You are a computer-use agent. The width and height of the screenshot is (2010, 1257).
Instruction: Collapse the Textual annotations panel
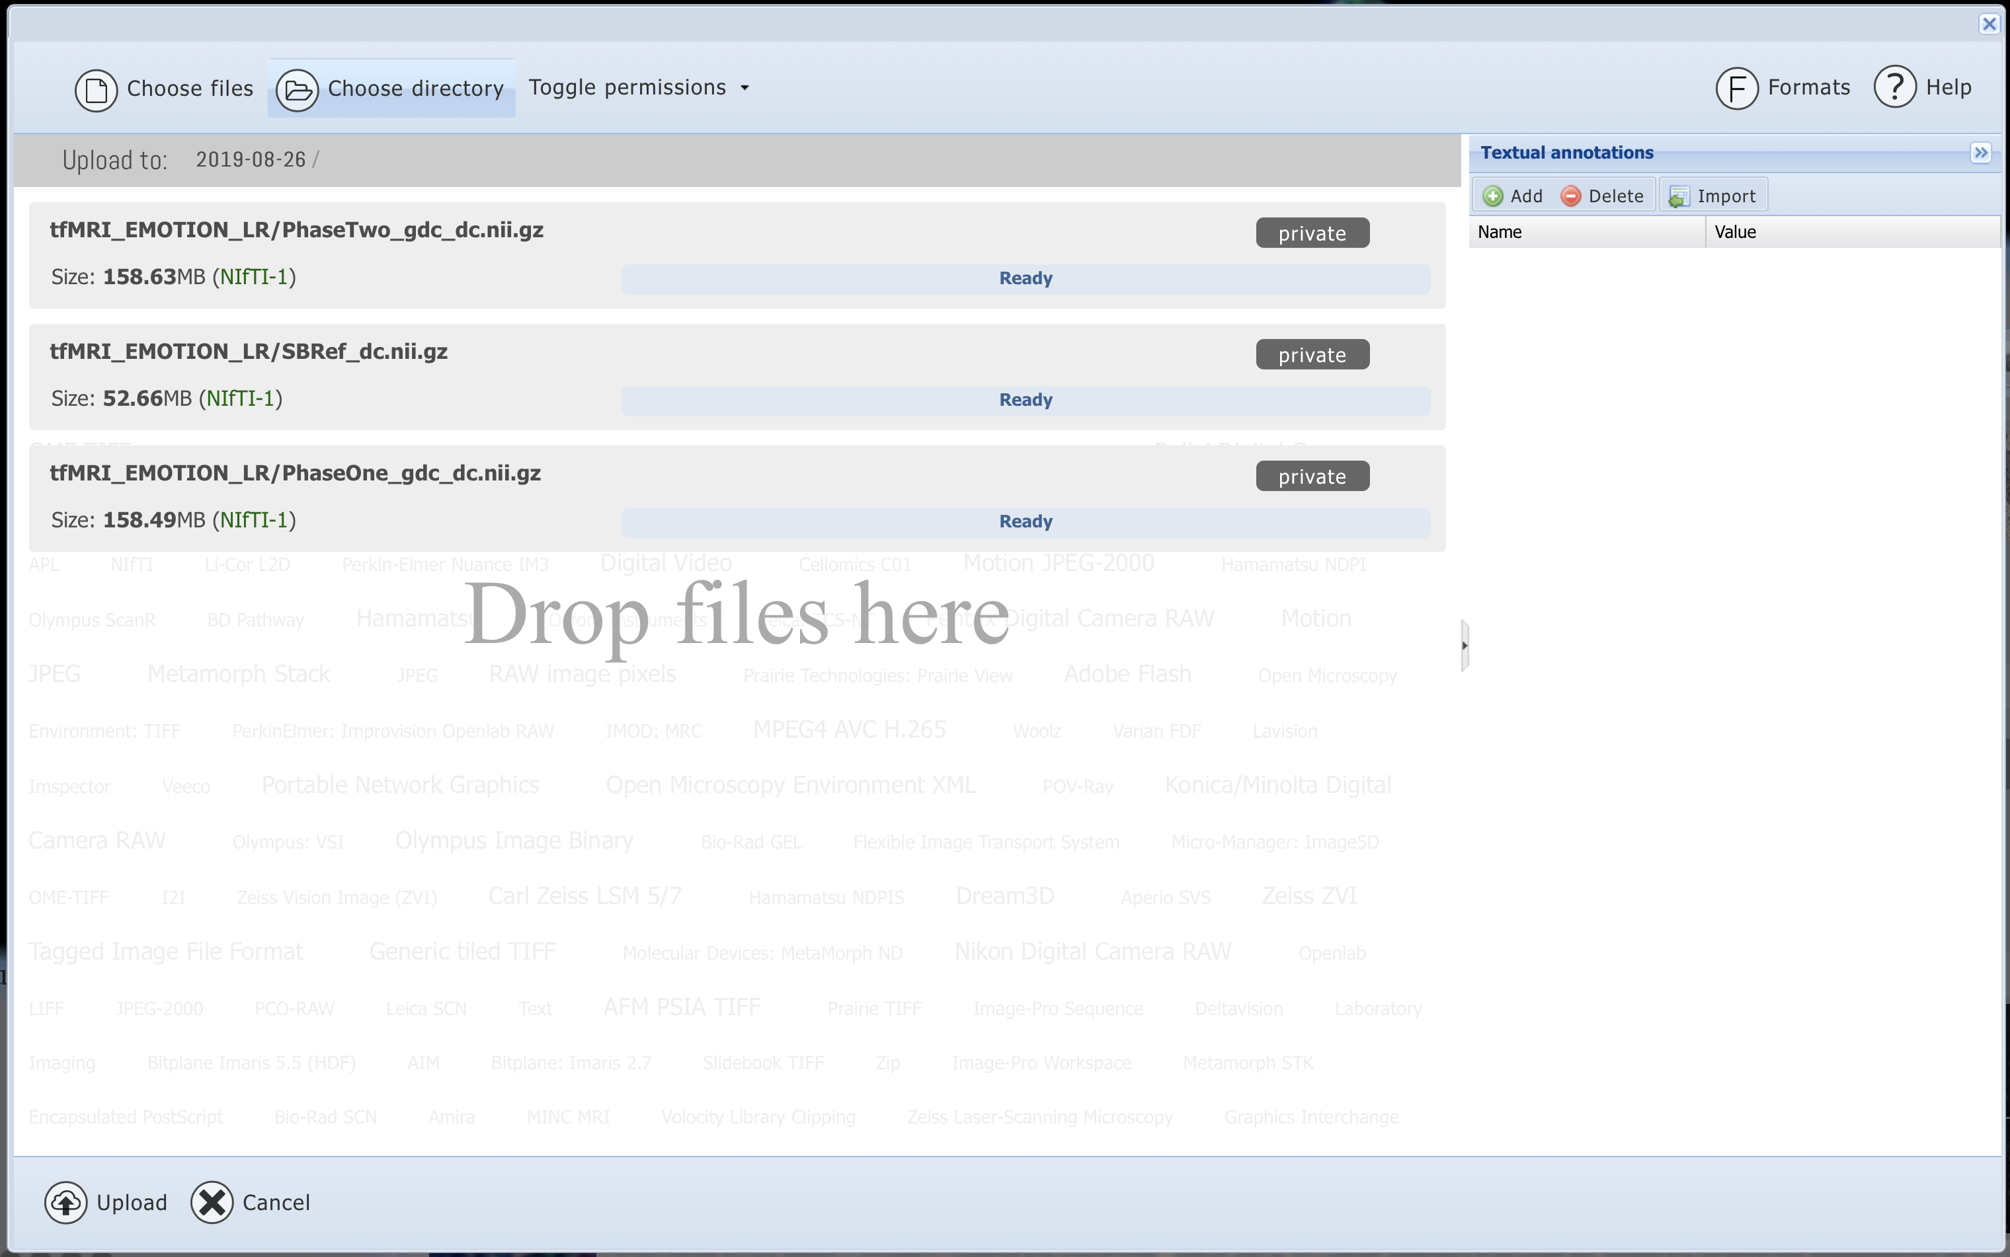click(x=1980, y=153)
